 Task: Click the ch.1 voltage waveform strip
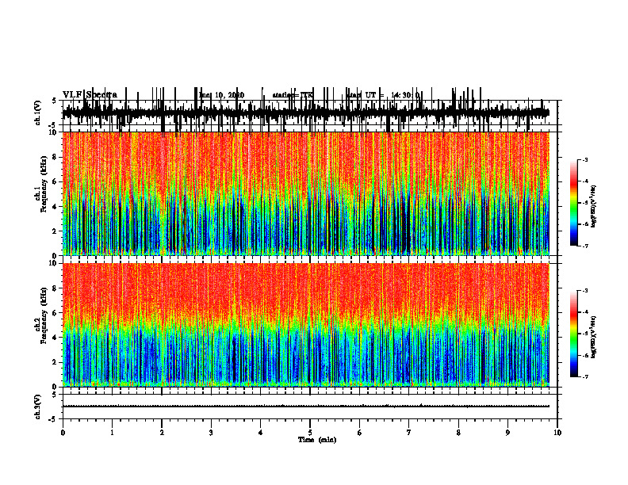[305, 113]
